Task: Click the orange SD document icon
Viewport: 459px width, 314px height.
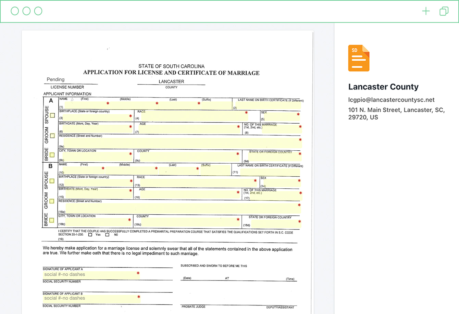Action: point(359,58)
